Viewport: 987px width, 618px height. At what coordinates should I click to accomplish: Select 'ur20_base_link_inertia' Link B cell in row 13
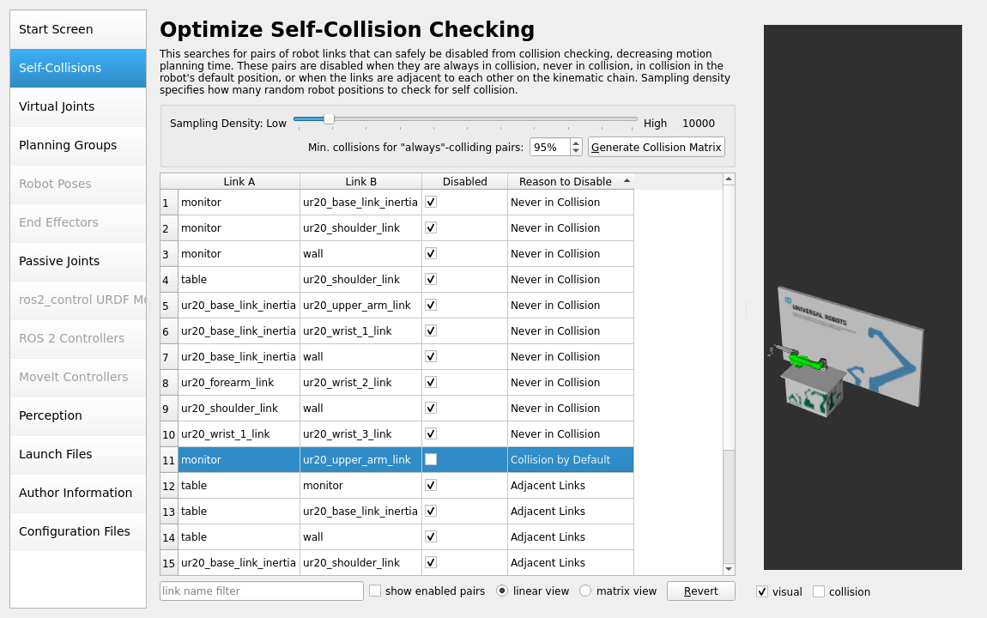[360, 511]
